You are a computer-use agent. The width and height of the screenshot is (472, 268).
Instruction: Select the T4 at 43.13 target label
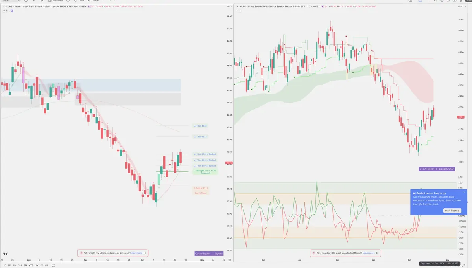201,136
